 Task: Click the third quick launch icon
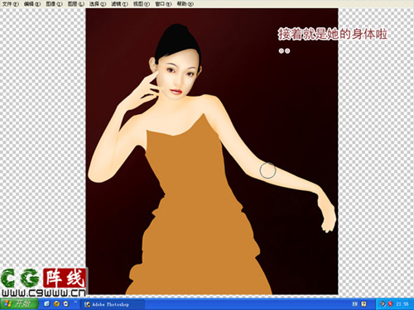click(66, 303)
